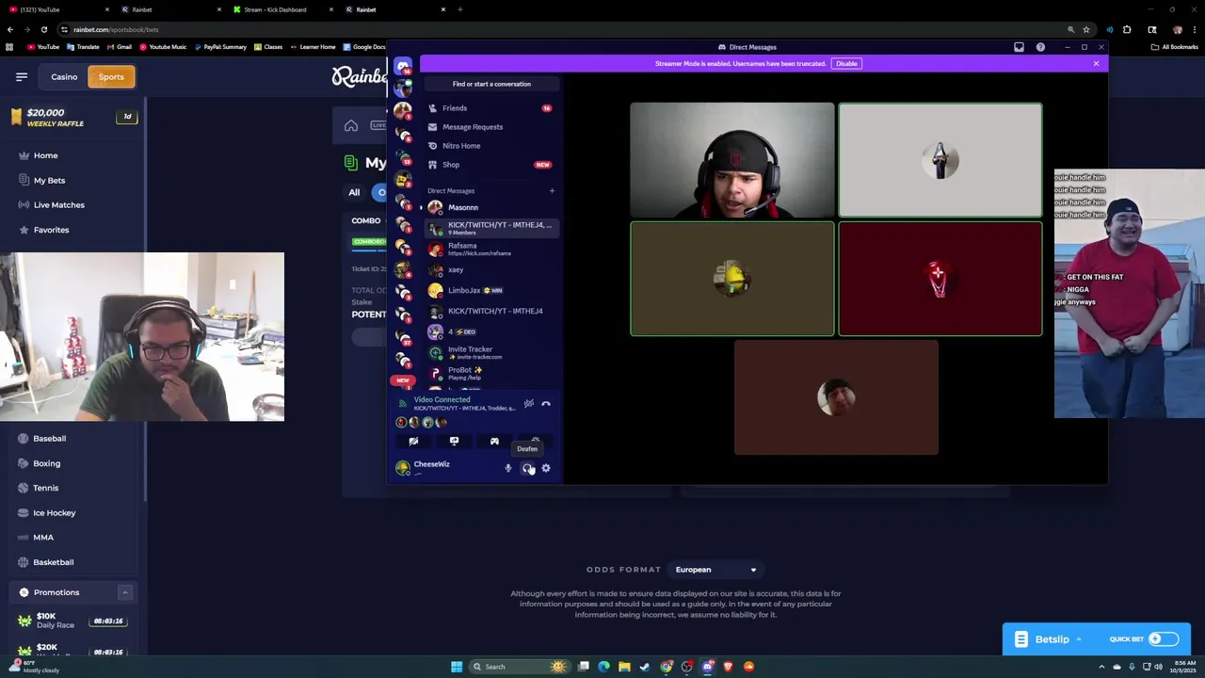1205x678 pixels.
Task: Open the Windows Start menu
Action: pyautogui.click(x=457, y=667)
